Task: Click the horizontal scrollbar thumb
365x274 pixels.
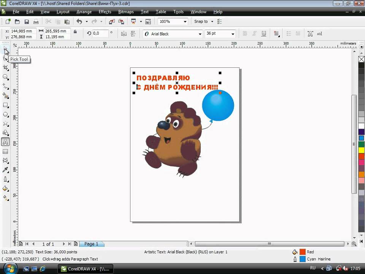Action: (269, 244)
